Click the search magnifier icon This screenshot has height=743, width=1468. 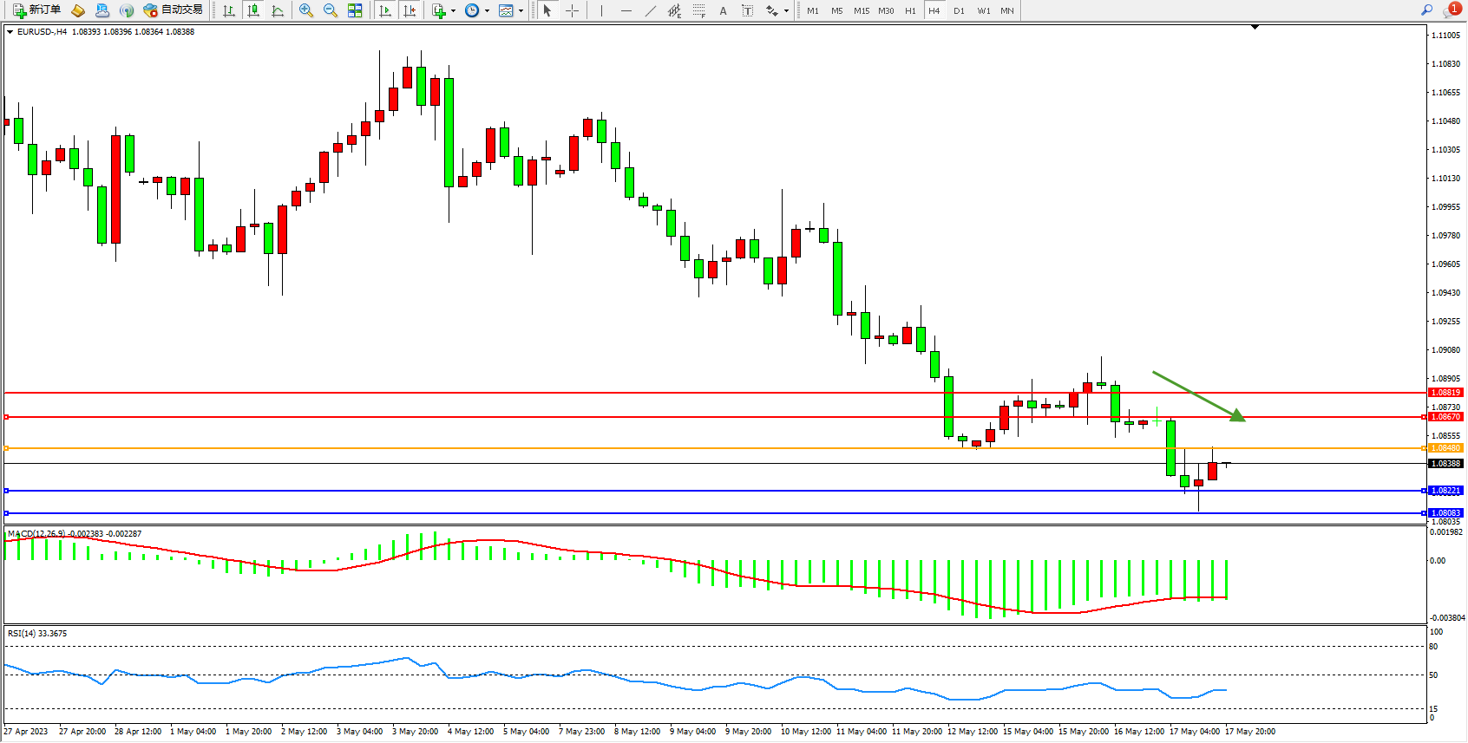[1426, 10]
